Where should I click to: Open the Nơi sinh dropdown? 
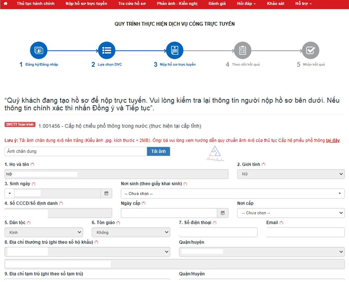point(232,193)
